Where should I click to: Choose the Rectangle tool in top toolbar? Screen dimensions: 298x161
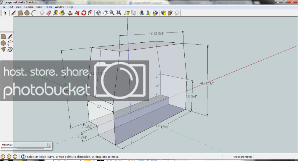(20, 13)
